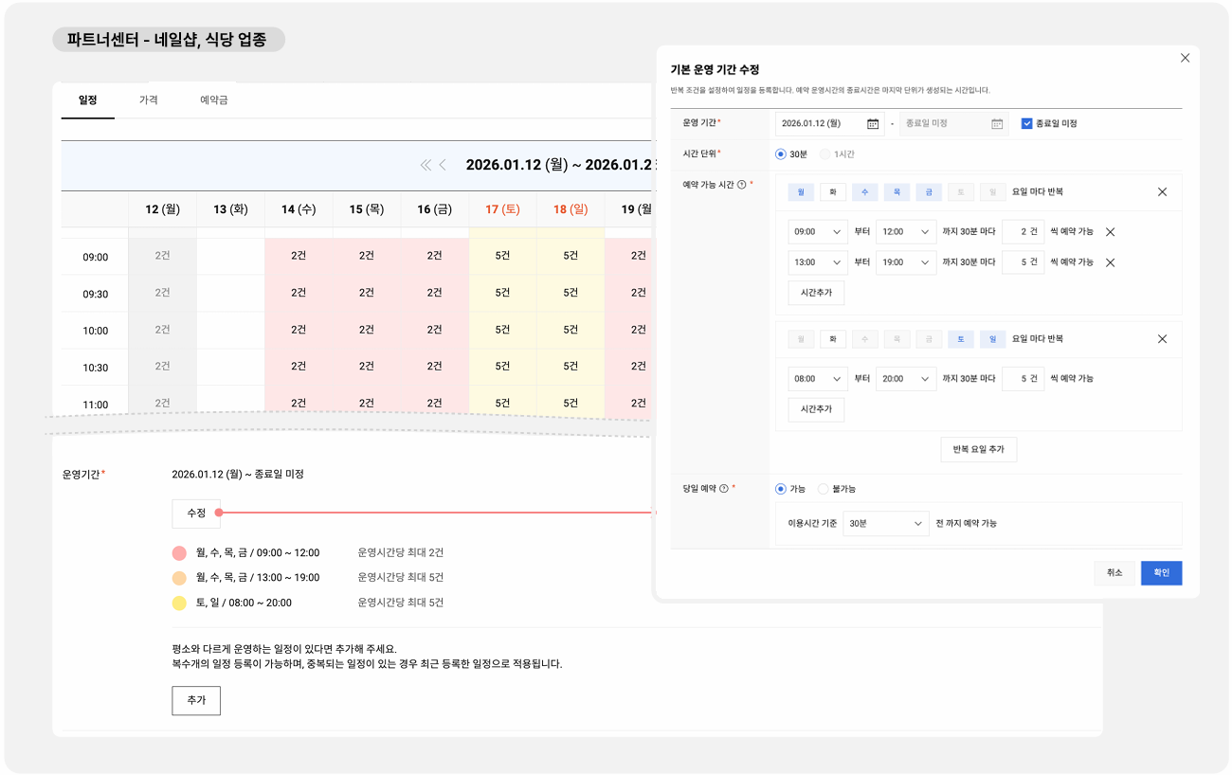
Task: Click the help icon beside 당일 예약
Action: (x=723, y=489)
